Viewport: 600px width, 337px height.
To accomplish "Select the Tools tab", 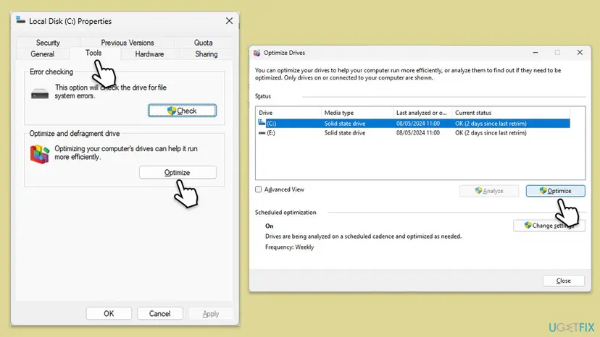I will pos(93,53).
